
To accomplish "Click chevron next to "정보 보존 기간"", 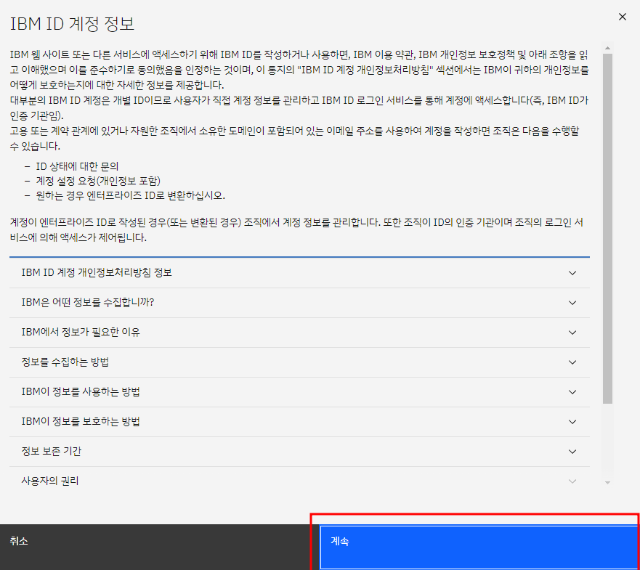I will (572, 451).
